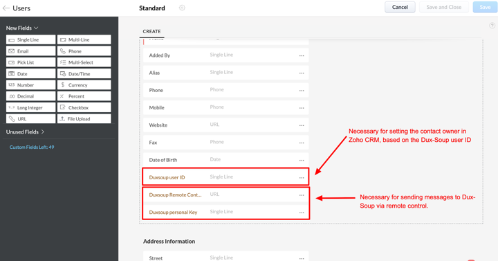Pick the Number new field
Viewport: 498px width, 261px height.
31,85
